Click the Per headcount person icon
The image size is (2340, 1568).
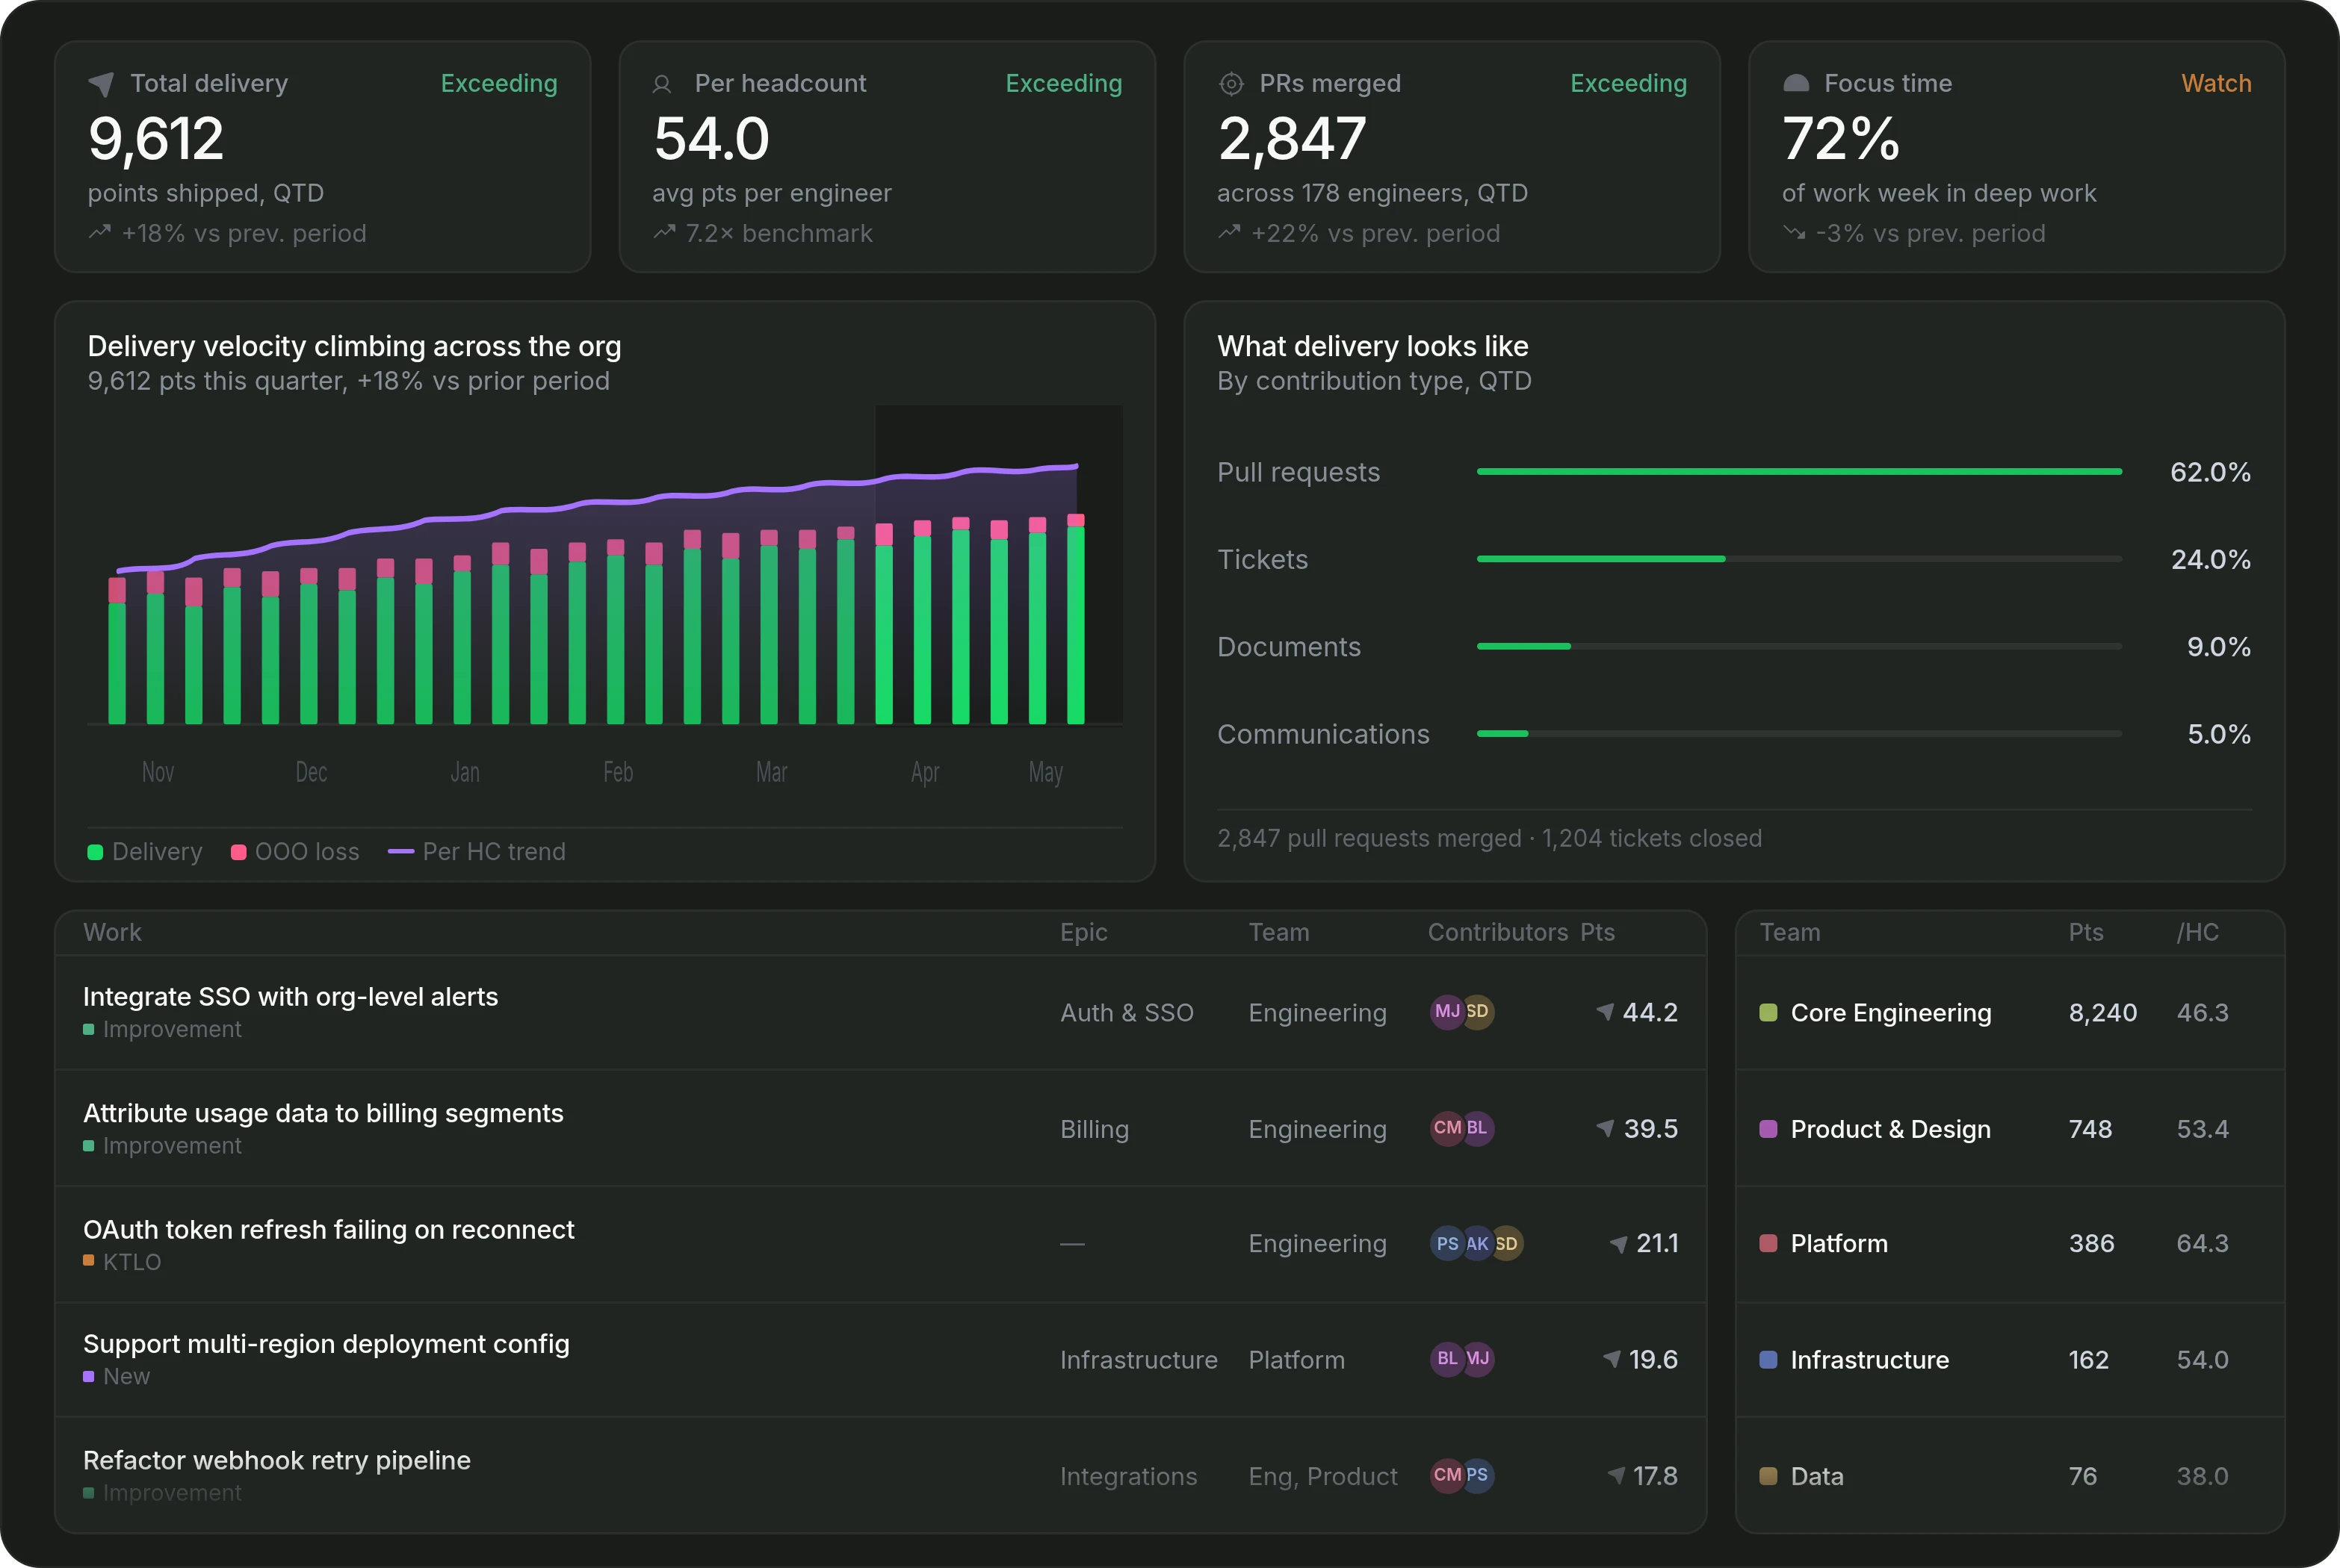661,84
